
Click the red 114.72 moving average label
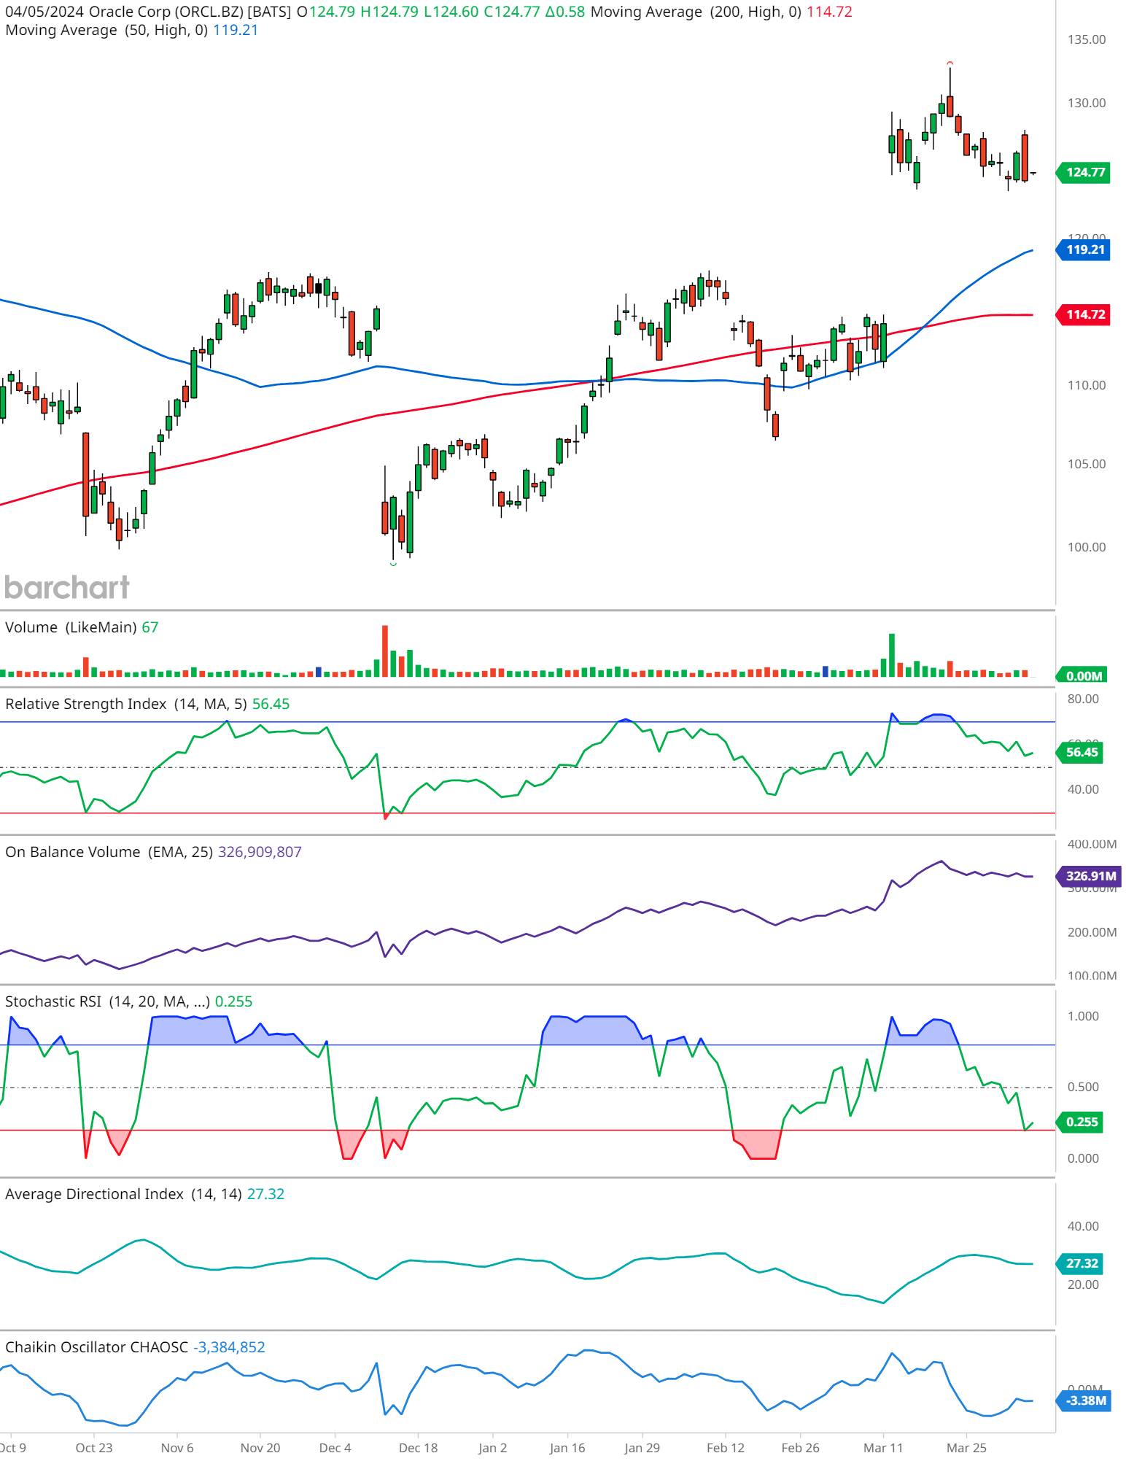pos(1084,315)
